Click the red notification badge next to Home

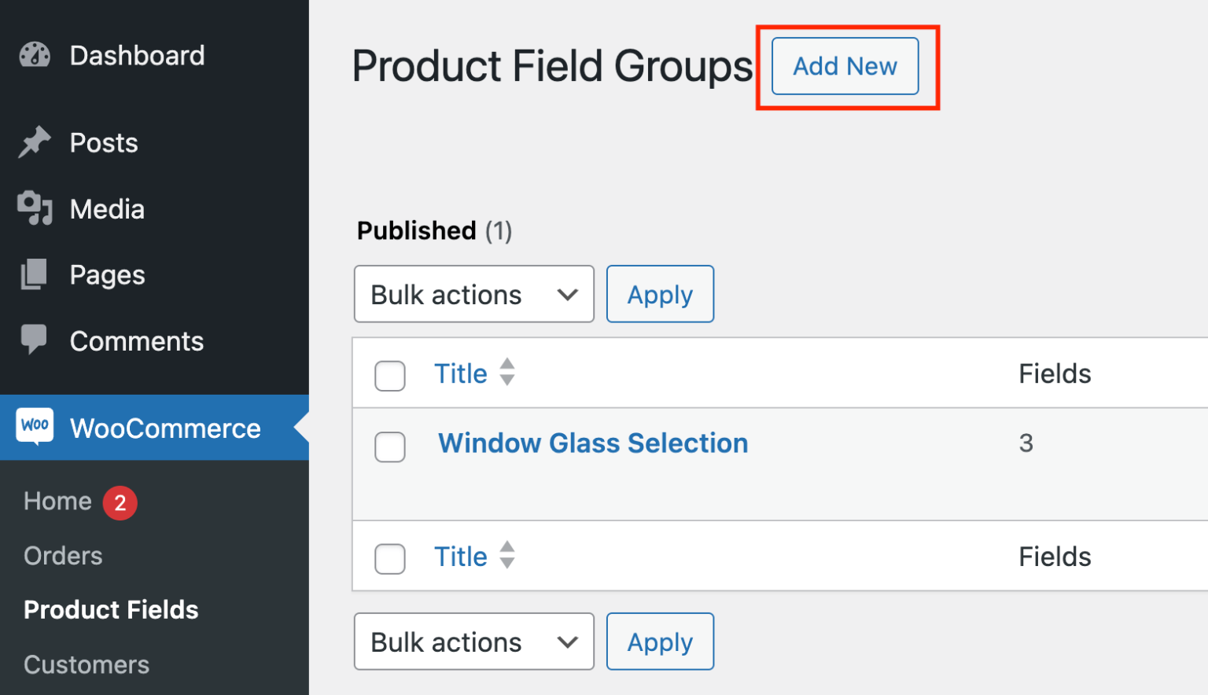(x=120, y=502)
